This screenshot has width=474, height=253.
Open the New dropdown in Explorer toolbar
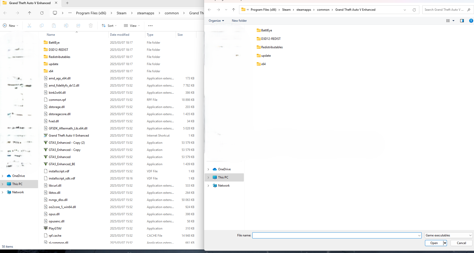10,26
